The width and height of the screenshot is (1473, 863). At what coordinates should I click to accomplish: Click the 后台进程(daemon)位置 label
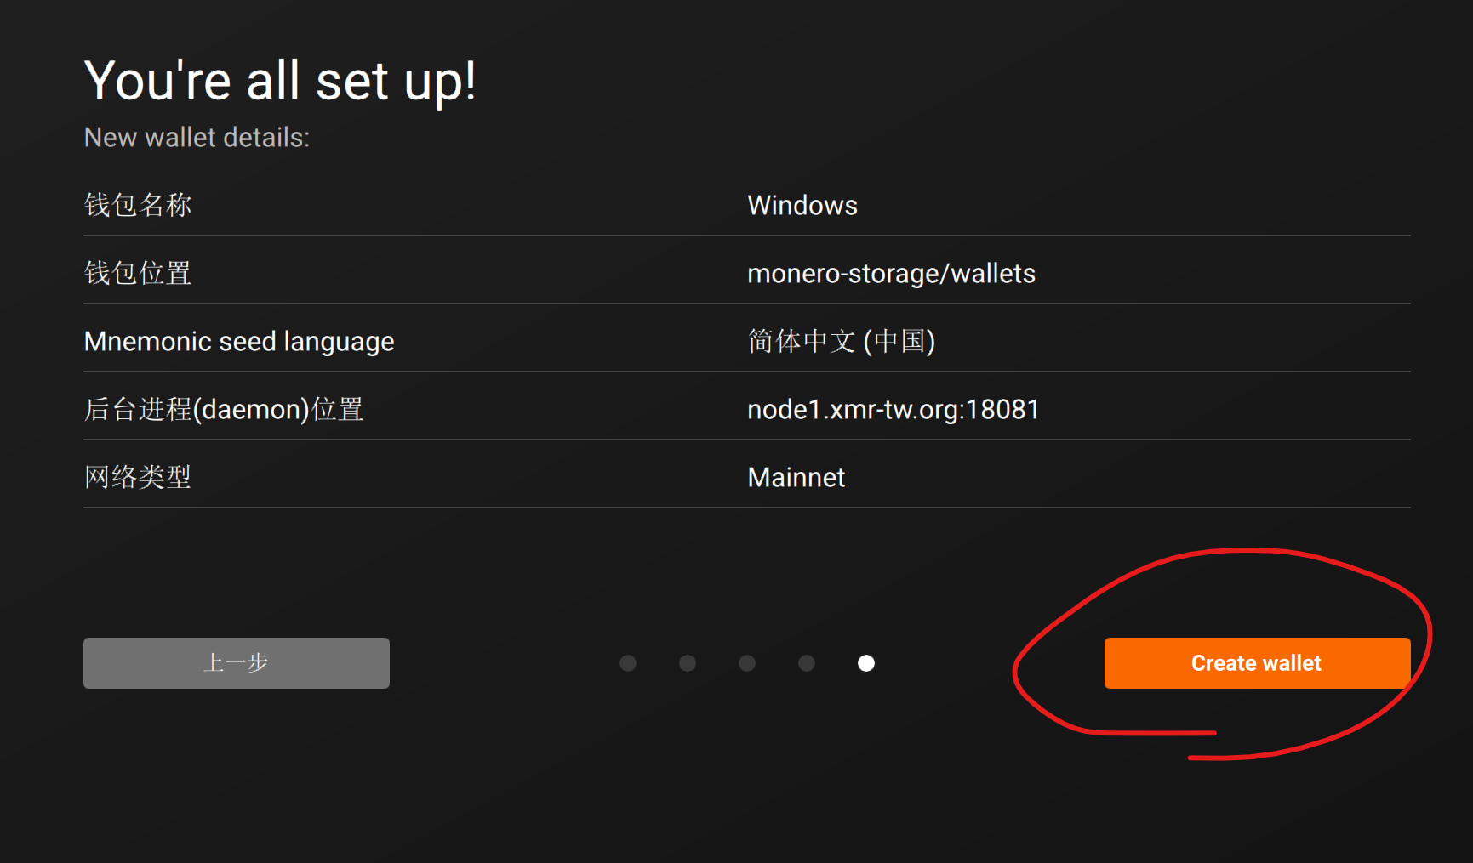tap(224, 409)
